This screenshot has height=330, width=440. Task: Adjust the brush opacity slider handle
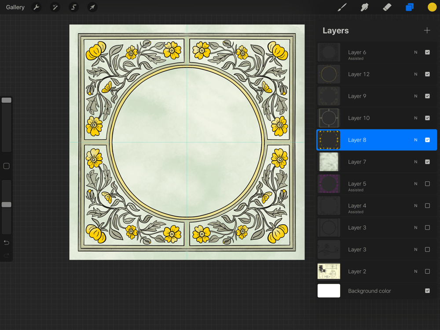[x=7, y=204]
